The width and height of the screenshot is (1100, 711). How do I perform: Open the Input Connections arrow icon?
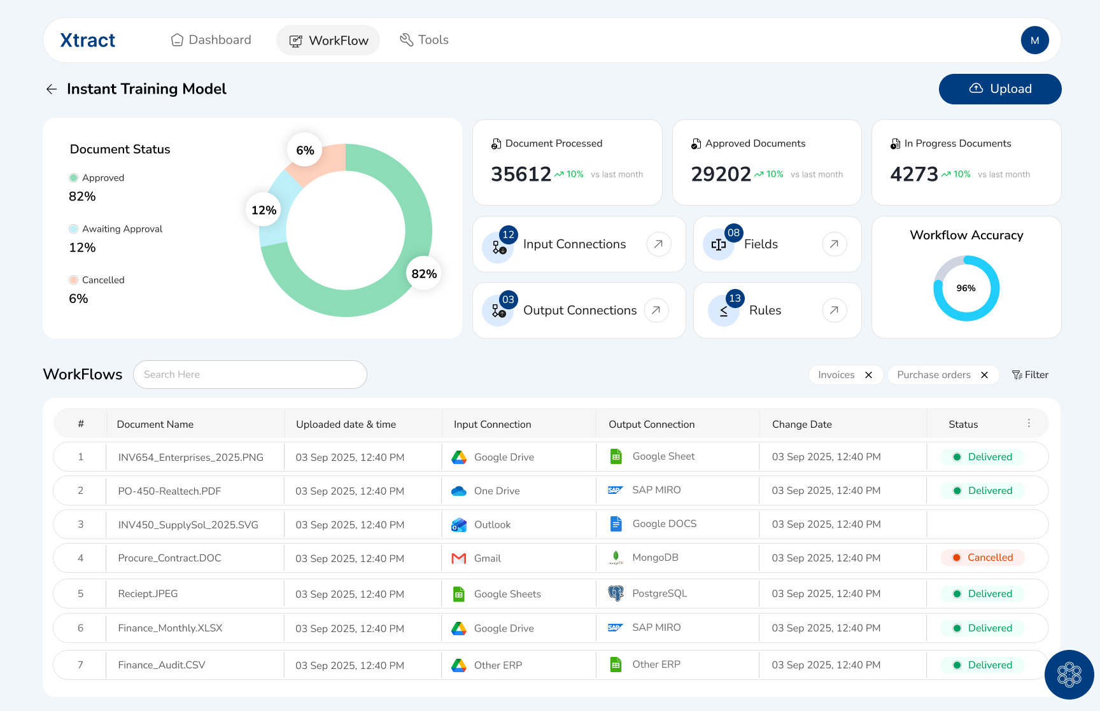[658, 244]
